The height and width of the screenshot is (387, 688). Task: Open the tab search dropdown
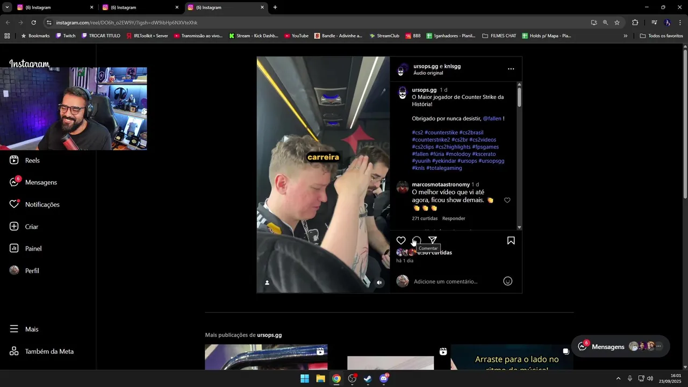point(7,8)
